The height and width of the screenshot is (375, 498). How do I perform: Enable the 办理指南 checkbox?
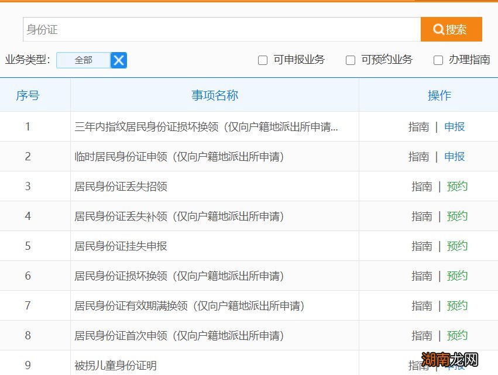click(438, 60)
